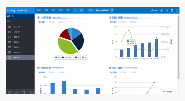The width and height of the screenshot is (185, 101).
Task: Select the 业务招待 sub-tab under Financial Report
Action: (x=123, y=22)
